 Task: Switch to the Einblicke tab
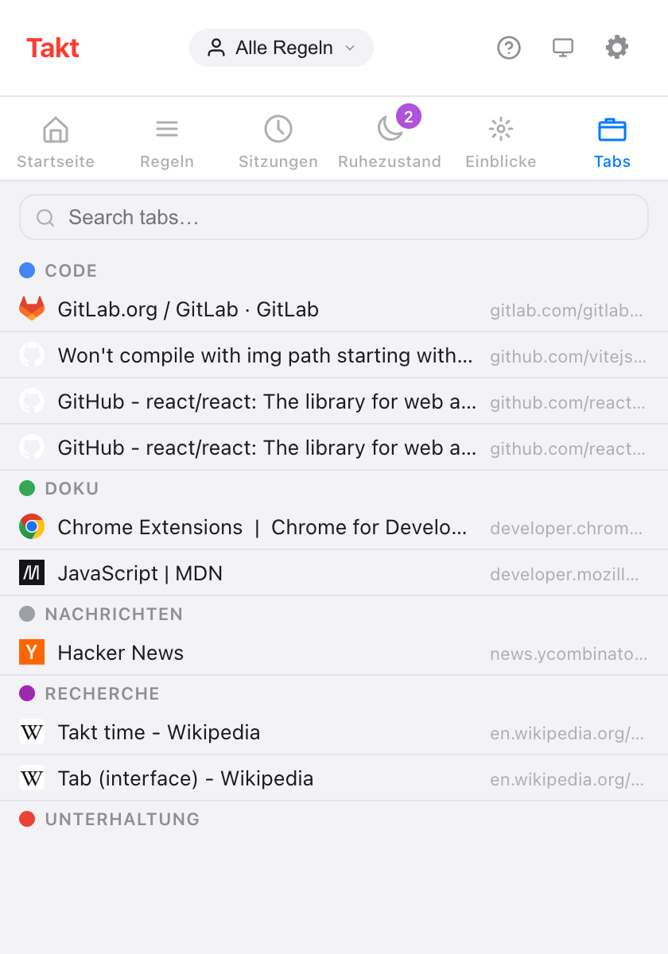pyautogui.click(x=501, y=142)
